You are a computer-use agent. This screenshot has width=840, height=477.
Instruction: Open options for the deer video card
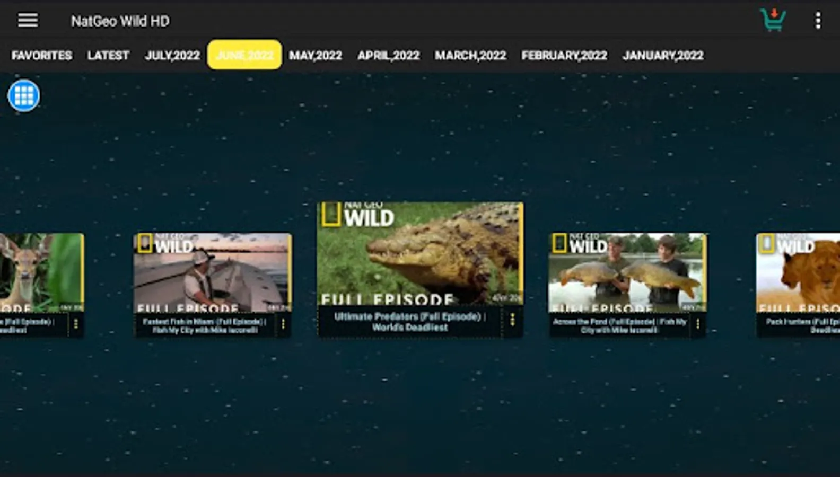(x=76, y=324)
